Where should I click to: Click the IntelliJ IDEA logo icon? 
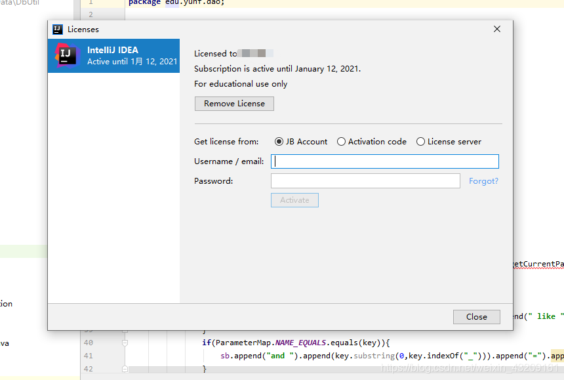[x=67, y=56]
